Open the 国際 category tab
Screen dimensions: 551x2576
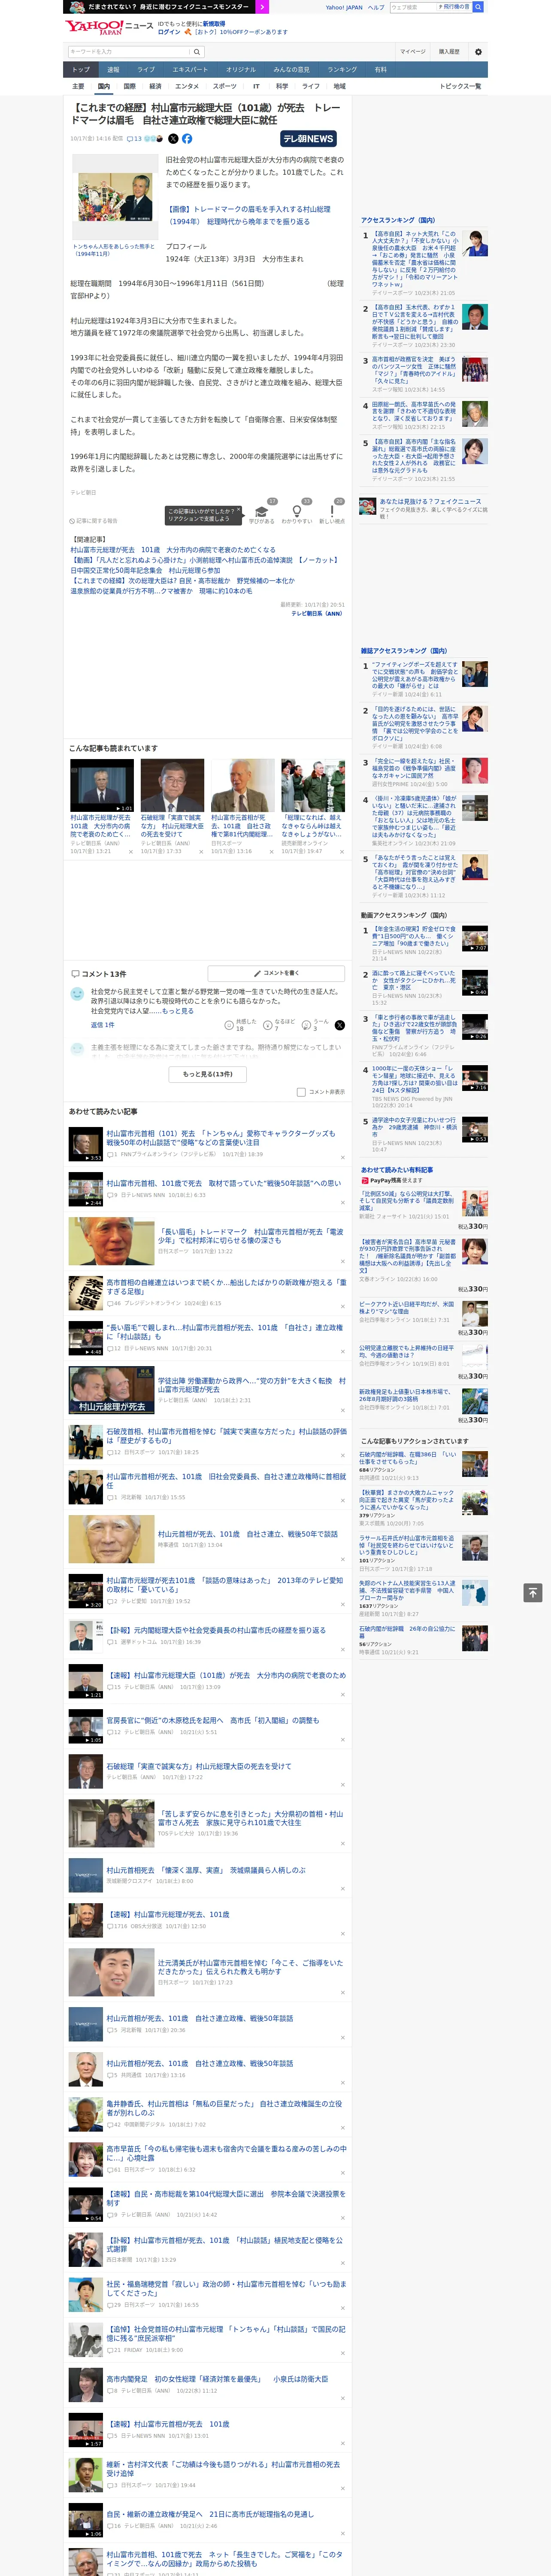(x=129, y=86)
